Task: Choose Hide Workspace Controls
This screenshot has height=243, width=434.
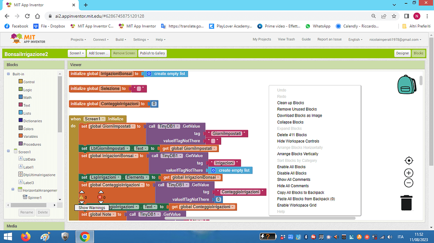Action: pyautogui.click(x=298, y=141)
